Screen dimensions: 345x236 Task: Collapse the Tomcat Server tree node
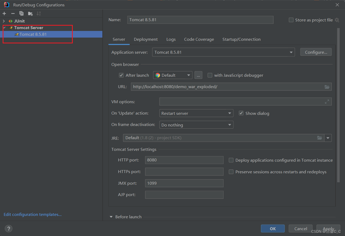point(4,28)
